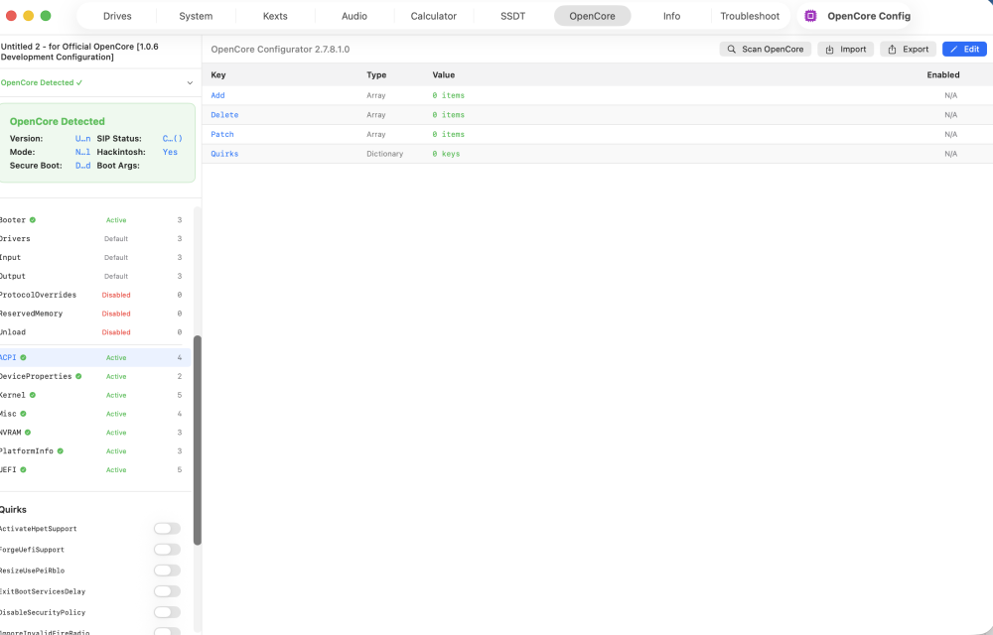Click the Export share icon
Viewport: 993px width, 635px height.
coord(893,50)
